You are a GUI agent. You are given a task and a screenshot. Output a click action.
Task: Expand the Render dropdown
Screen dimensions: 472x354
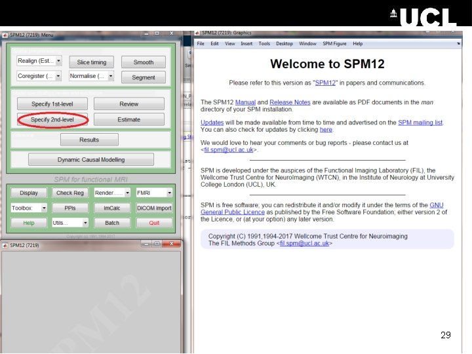tap(112, 193)
